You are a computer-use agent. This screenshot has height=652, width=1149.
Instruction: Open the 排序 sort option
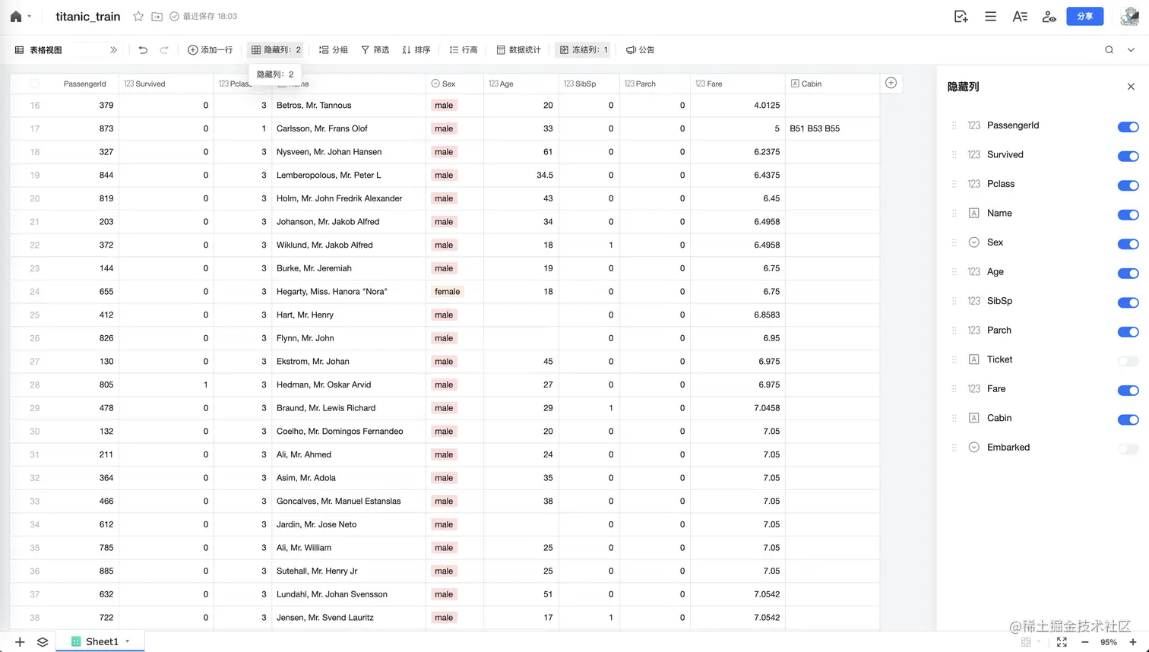(x=416, y=49)
